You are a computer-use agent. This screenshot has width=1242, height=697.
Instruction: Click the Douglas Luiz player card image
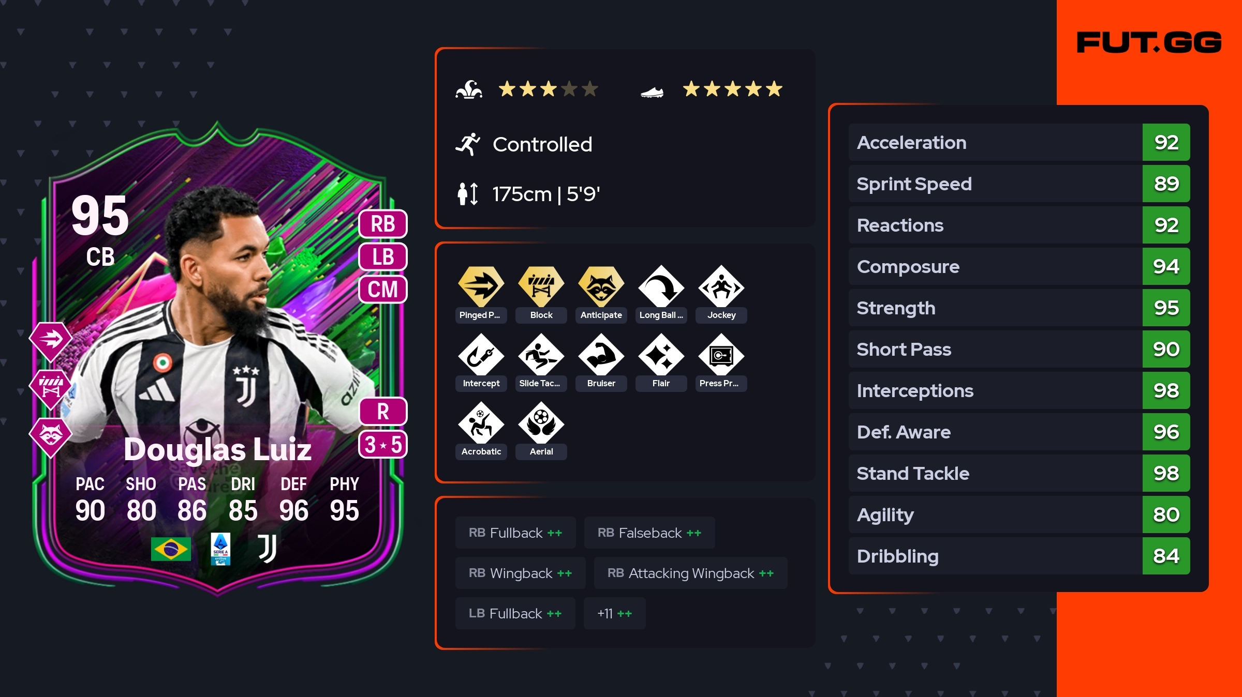pyautogui.click(x=217, y=359)
